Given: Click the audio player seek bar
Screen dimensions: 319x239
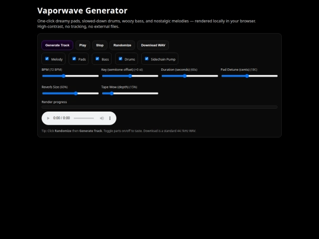Looking at the screenshot, I should tap(84, 118).
